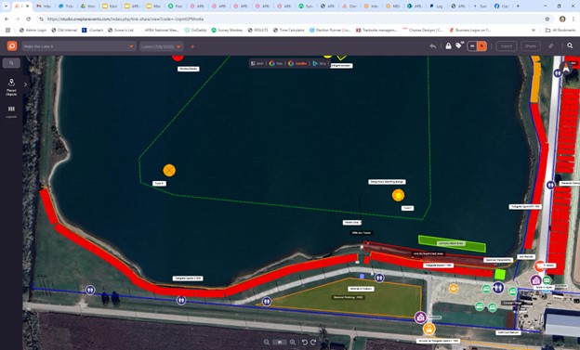
Task: Switch to the Gmail Inbox browser tab
Action: click(x=44, y=6)
